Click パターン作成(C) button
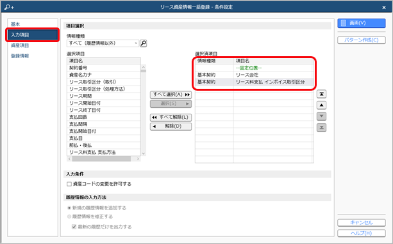393x244 pixels. (x=362, y=40)
